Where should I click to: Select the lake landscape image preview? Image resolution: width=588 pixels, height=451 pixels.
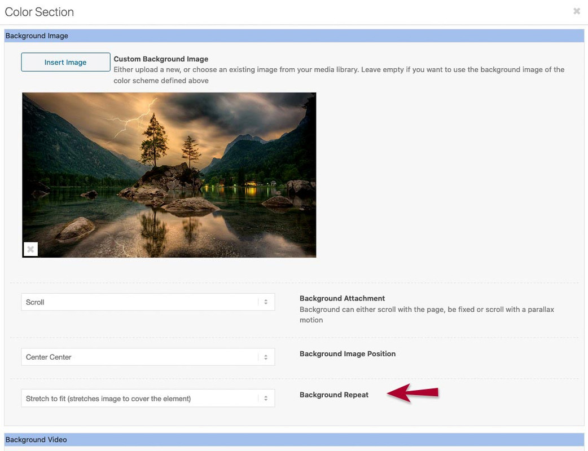pos(169,175)
